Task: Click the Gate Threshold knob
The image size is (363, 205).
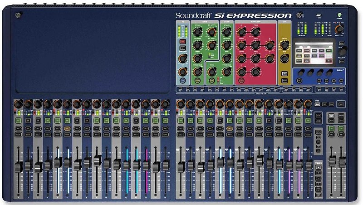Action: click(197, 72)
